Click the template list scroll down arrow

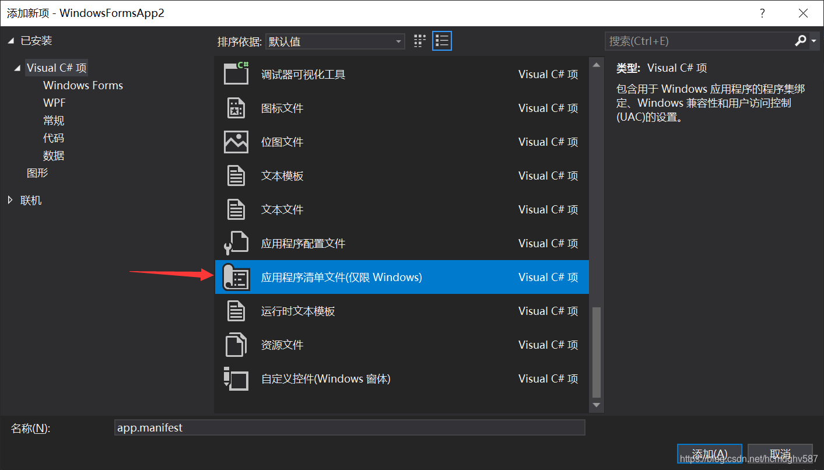pyautogui.click(x=596, y=405)
